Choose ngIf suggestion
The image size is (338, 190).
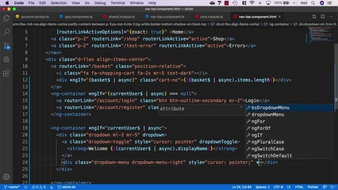289,135
